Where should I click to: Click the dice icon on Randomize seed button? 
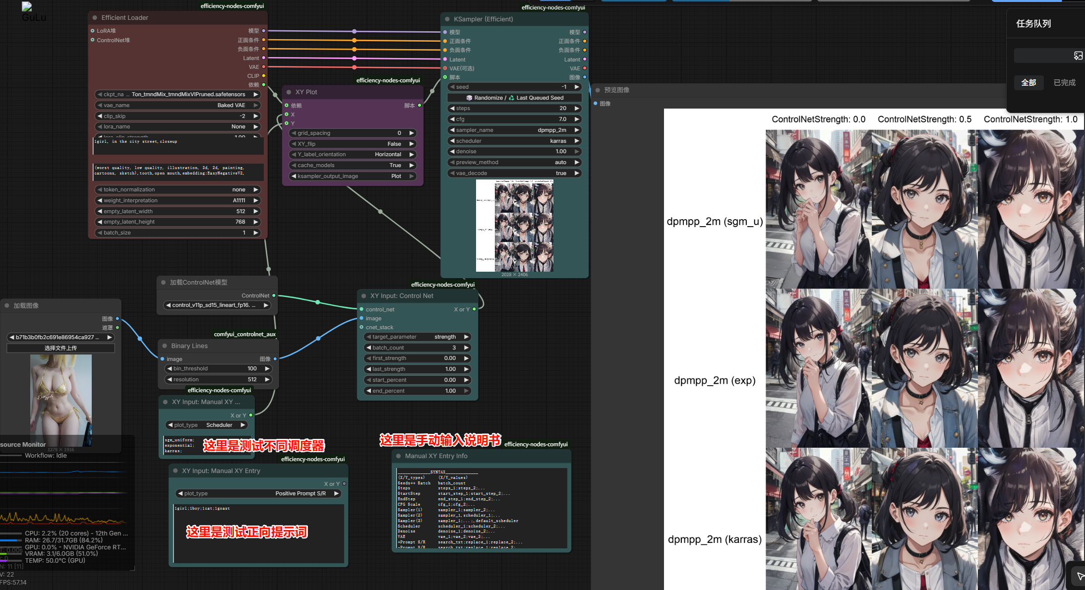point(469,98)
